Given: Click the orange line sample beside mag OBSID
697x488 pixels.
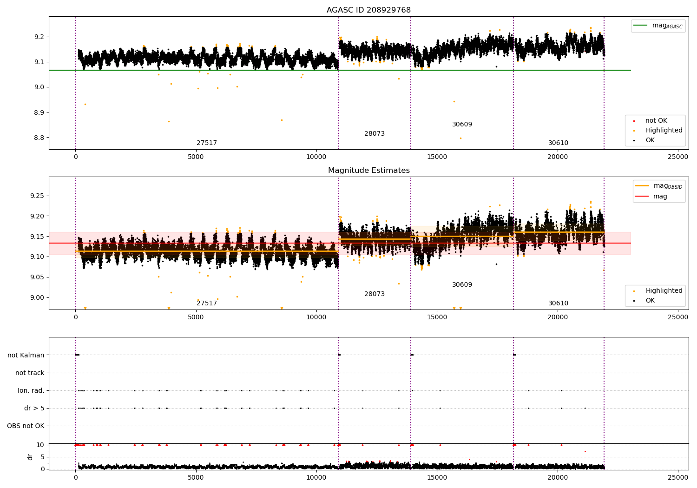Looking at the screenshot, I should tap(643, 186).
